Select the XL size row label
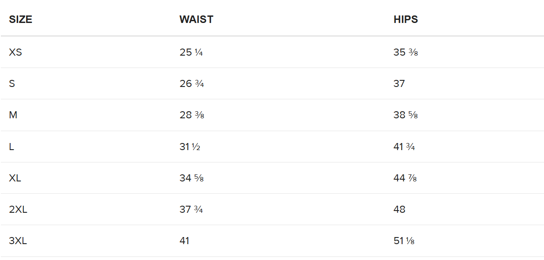The width and height of the screenshot is (544, 260). 15,178
